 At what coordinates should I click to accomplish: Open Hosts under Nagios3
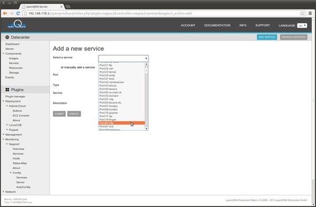point(16,158)
